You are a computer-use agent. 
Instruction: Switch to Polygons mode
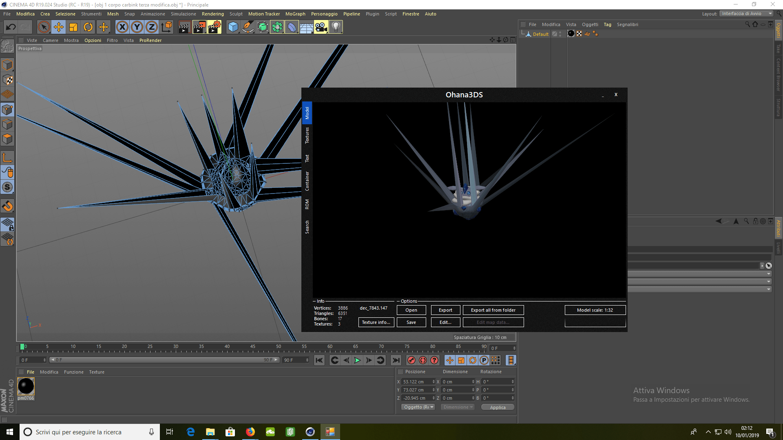click(x=7, y=139)
